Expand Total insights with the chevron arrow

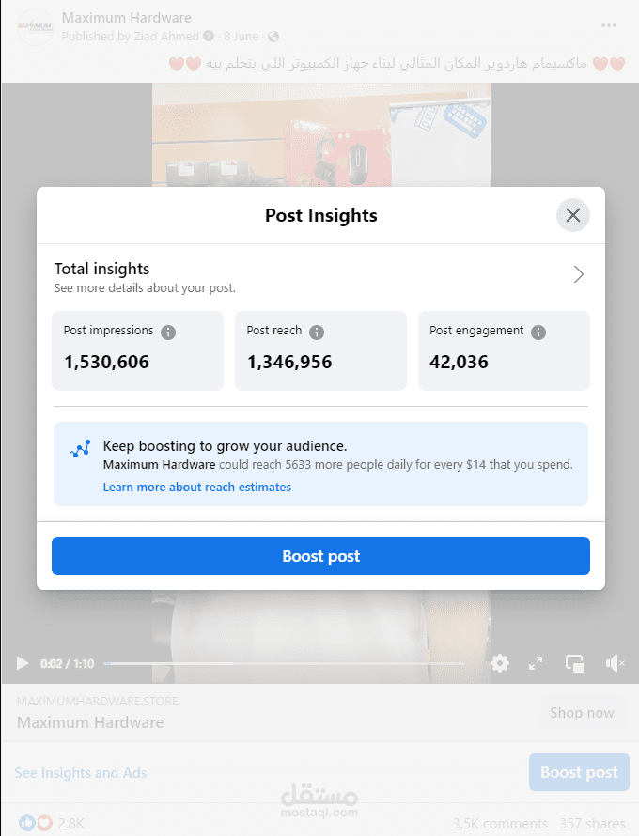coord(579,274)
